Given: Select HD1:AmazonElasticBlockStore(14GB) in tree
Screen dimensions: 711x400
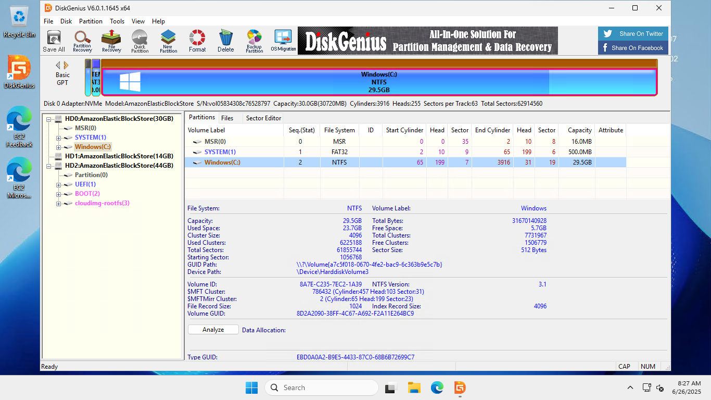Looking at the screenshot, I should 119,156.
